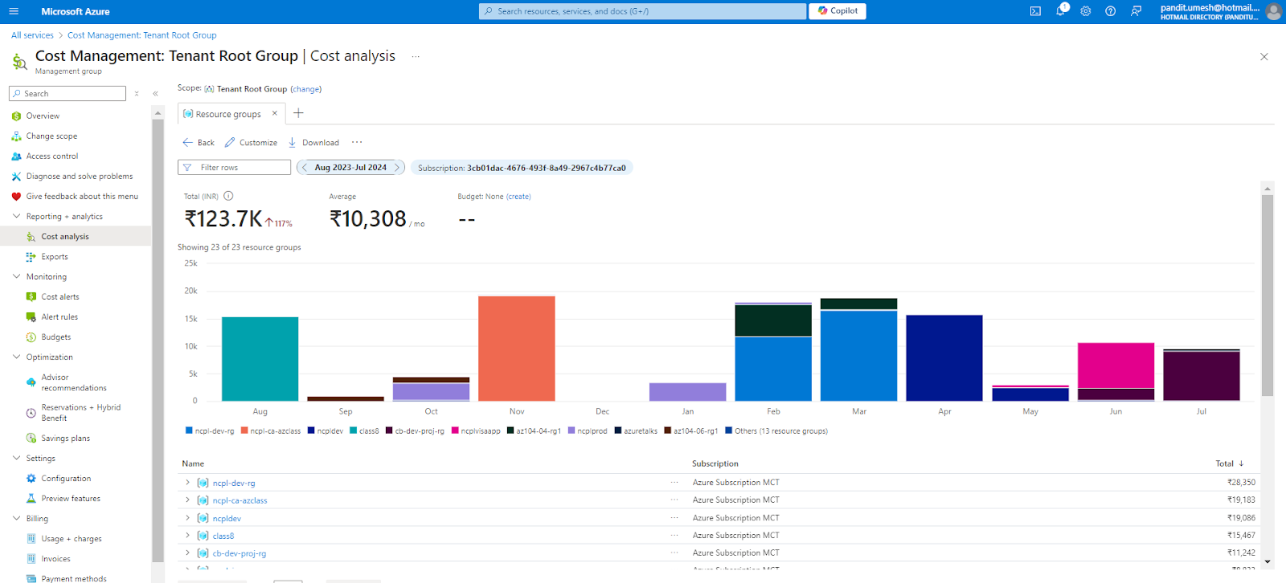
Task: Collapse the Settings section
Action: [x=16, y=459]
